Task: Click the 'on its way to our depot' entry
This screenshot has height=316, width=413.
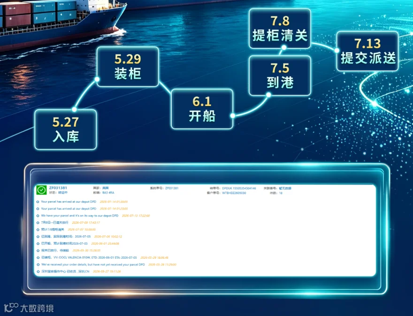Action: [x=93, y=216]
